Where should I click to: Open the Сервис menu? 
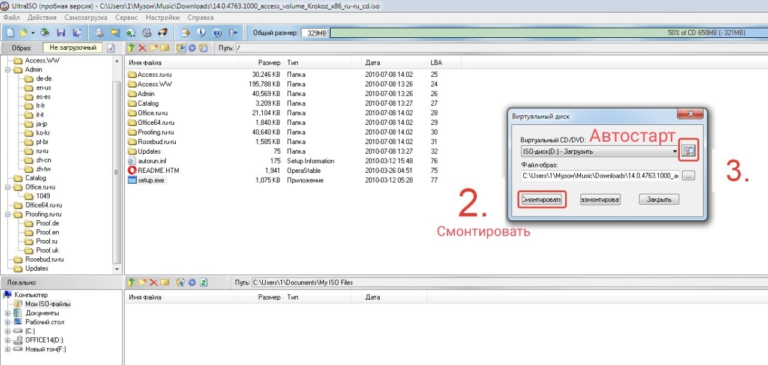click(x=126, y=17)
